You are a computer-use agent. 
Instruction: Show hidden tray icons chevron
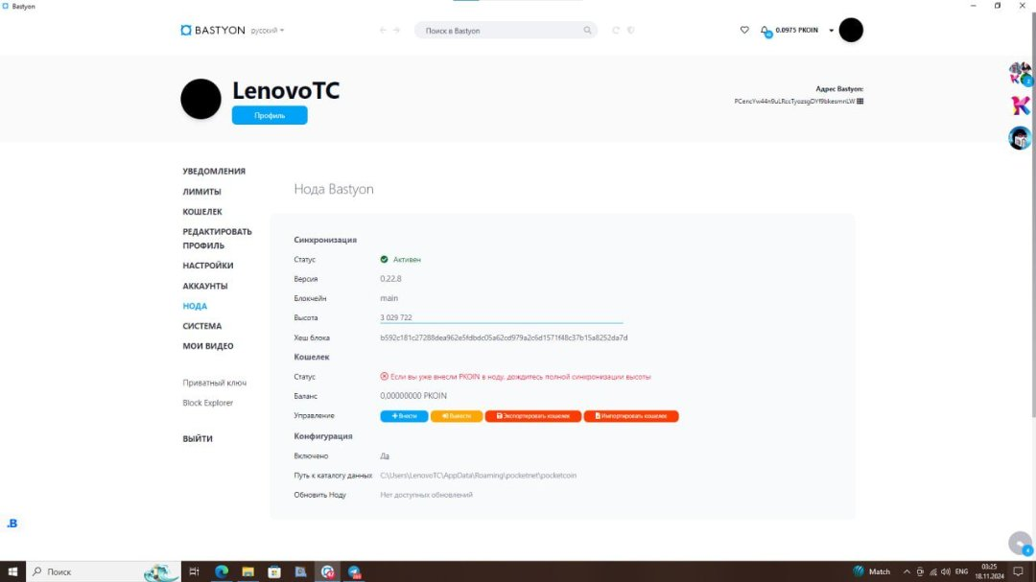pyautogui.click(x=906, y=571)
